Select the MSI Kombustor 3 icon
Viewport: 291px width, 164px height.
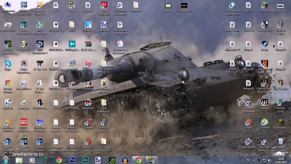click(40, 47)
